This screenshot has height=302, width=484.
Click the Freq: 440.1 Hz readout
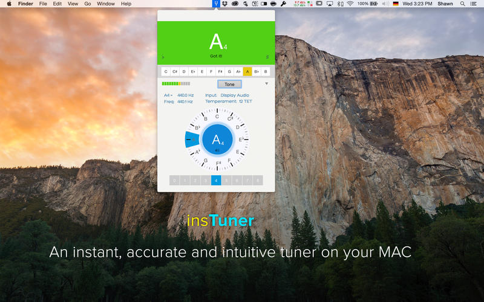pyautogui.click(x=178, y=101)
